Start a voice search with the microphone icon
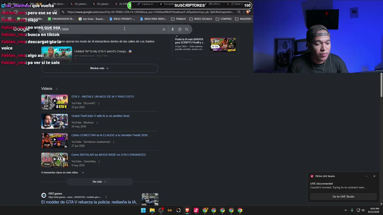This screenshot has height=215, width=383. (x=173, y=29)
